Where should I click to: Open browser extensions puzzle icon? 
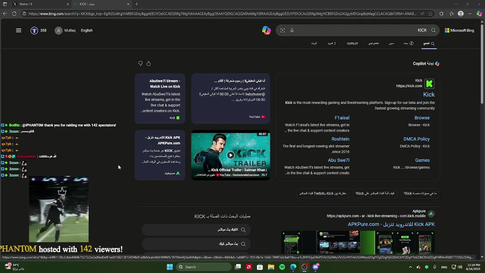441,14
